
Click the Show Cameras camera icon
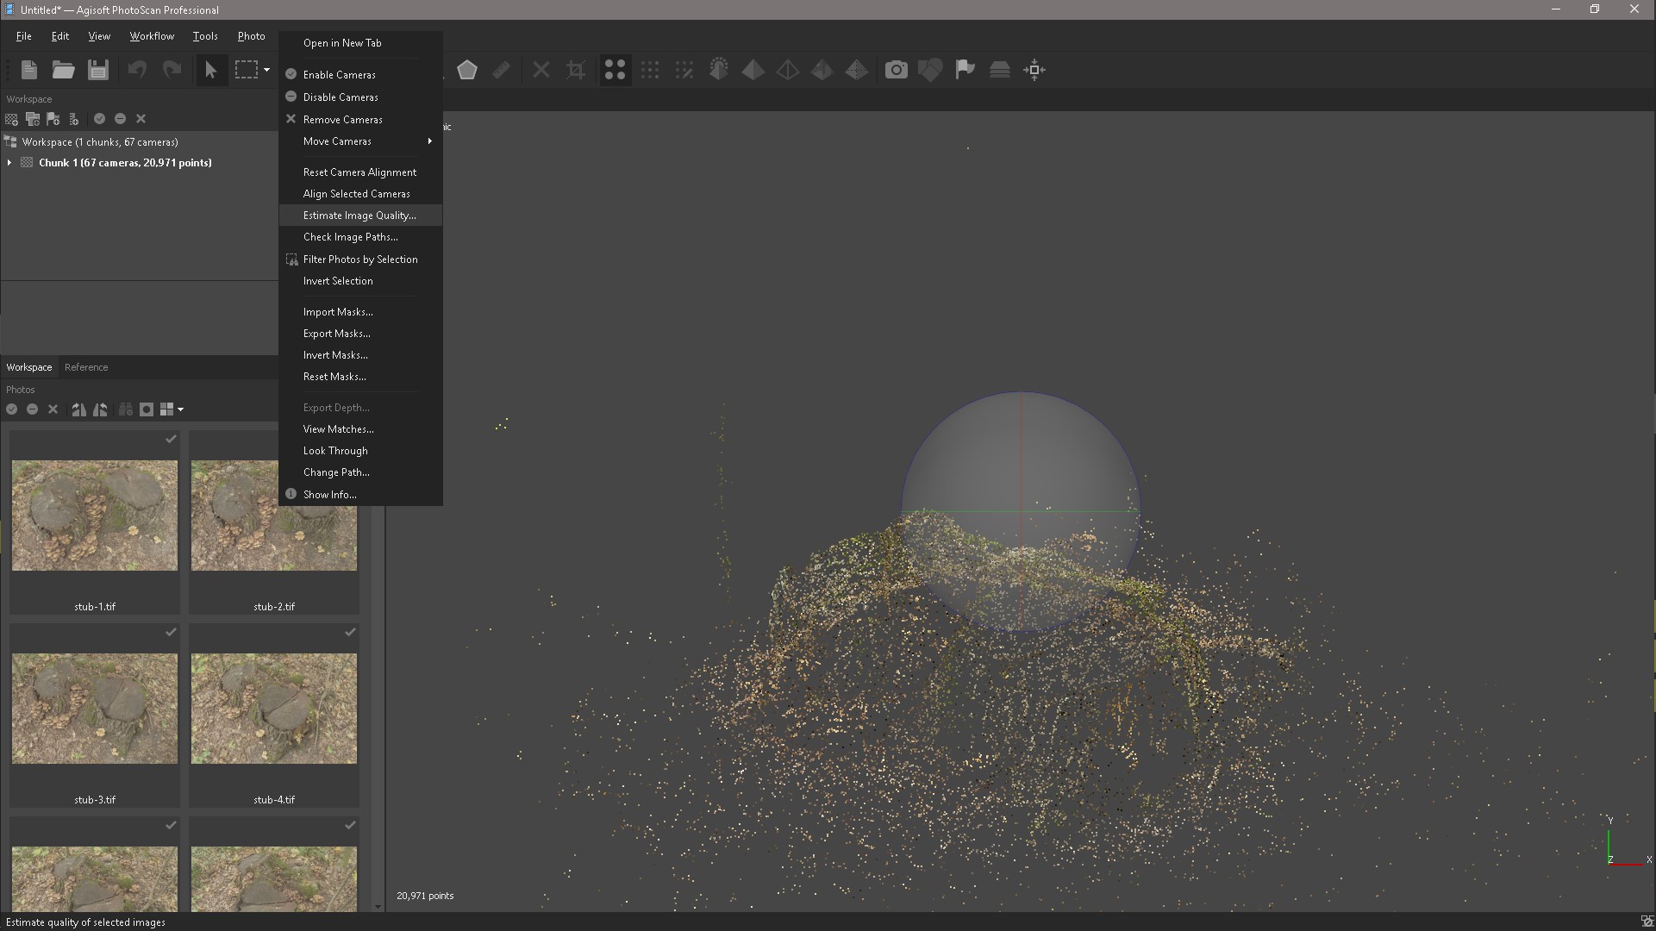tap(897, 70)
